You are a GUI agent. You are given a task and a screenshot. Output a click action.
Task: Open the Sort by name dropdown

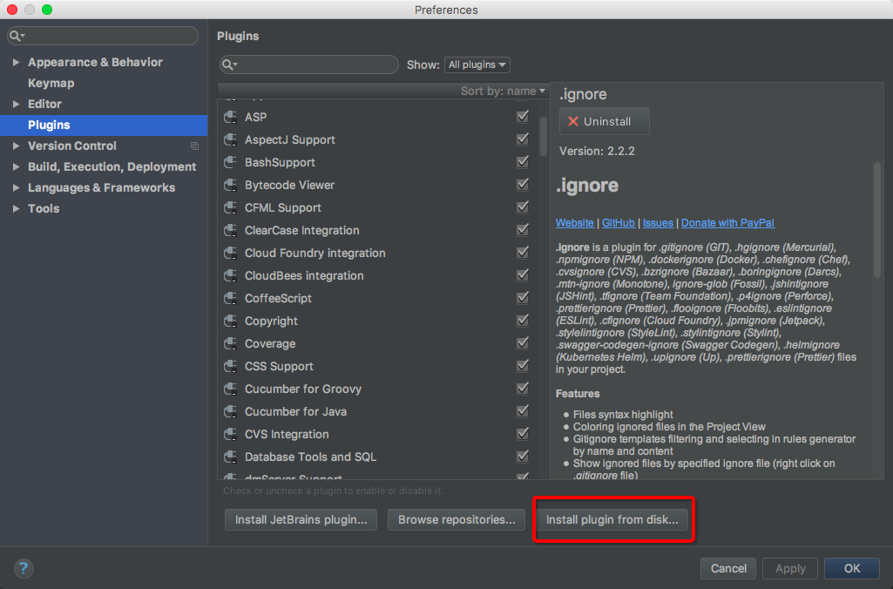tap(503, 91)
